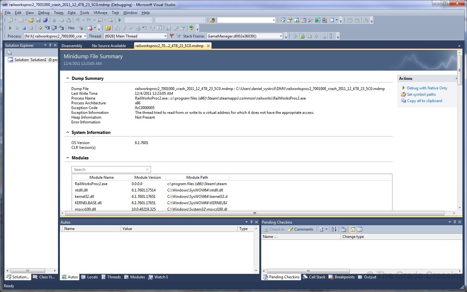Open the Debug menu
The height and width of the screenshot is (292, 467).
coord(44,13)
